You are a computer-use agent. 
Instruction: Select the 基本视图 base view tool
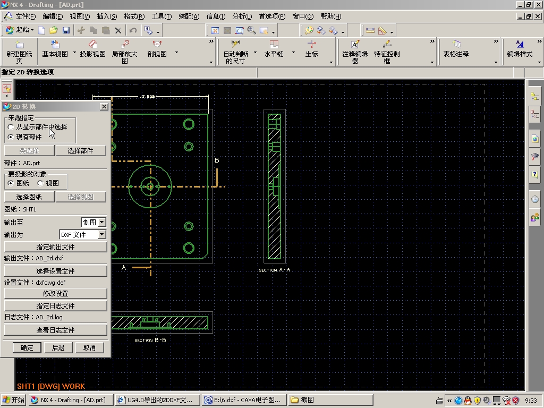[x=55, y=45]
